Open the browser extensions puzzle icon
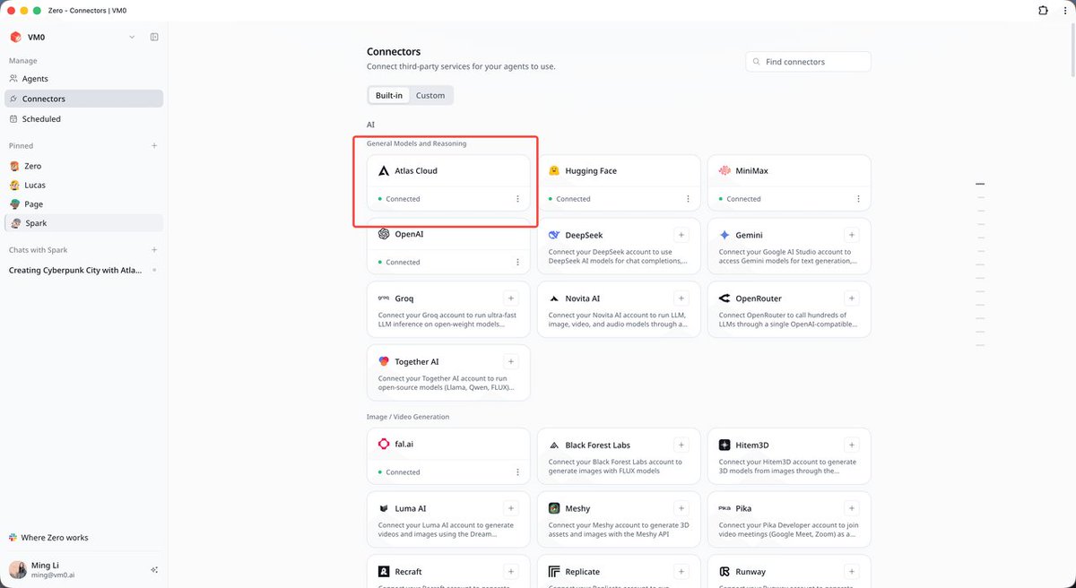Screen dimensions: 1076x588 (x=1043, y=10)
